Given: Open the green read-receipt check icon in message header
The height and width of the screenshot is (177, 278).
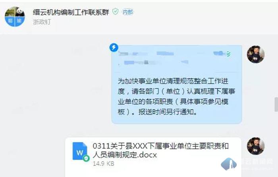Looking at the screenshot, I should (228, 54).
